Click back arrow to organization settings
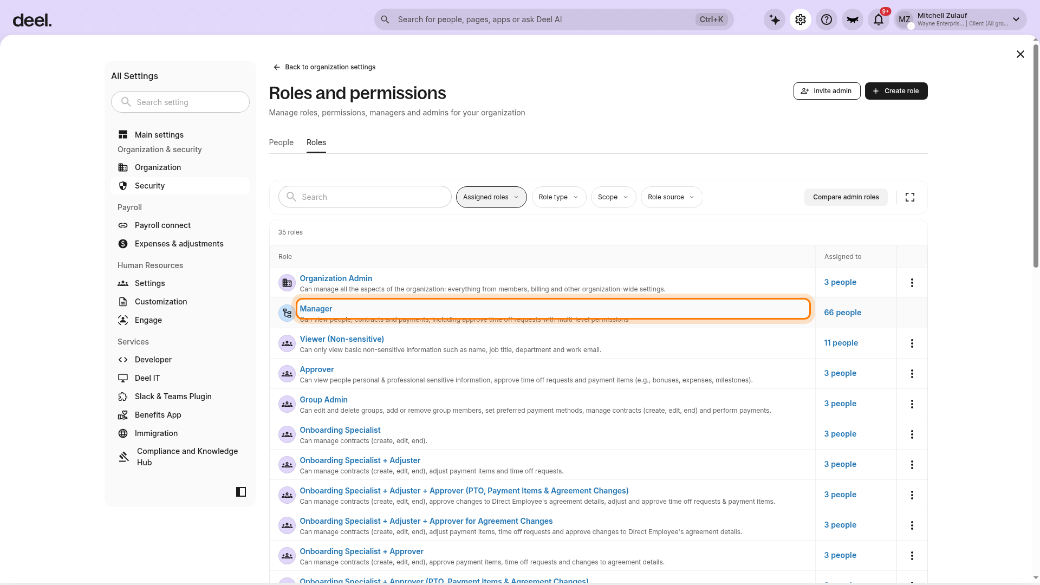 click(x=277, y=67)
